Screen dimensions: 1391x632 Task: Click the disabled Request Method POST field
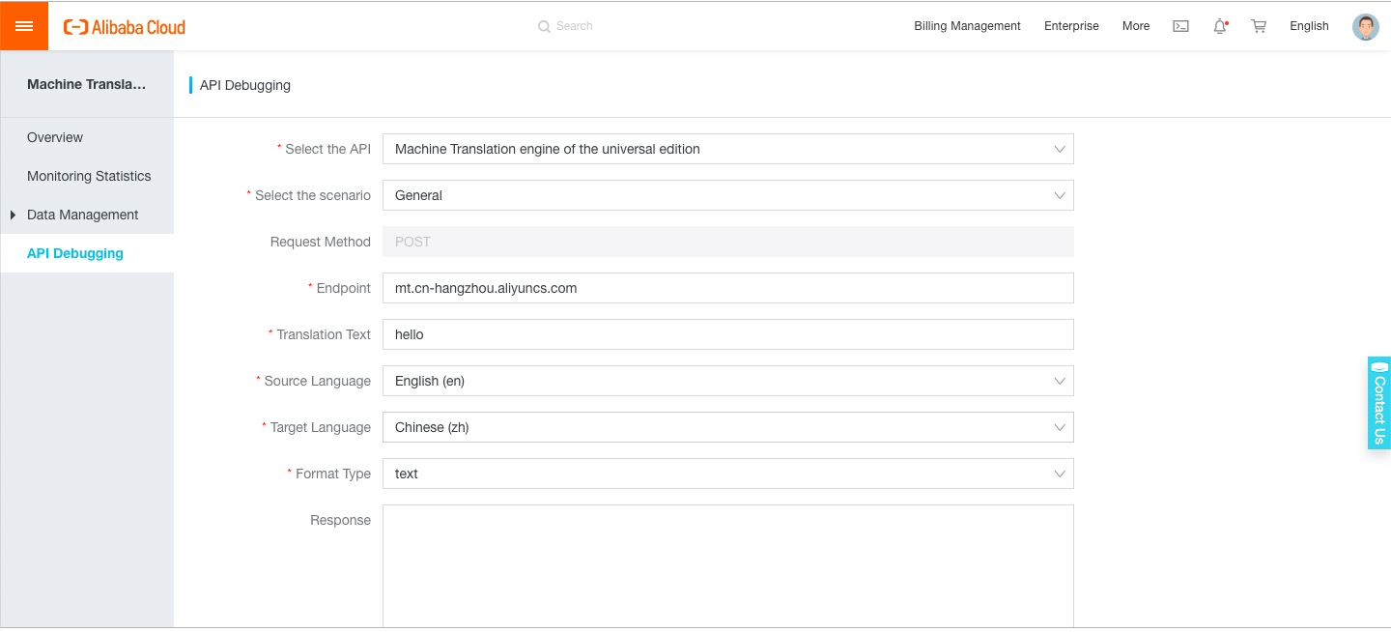tap(728, 242)
